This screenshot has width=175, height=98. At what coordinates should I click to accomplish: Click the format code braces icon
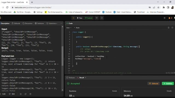point(172,27)
